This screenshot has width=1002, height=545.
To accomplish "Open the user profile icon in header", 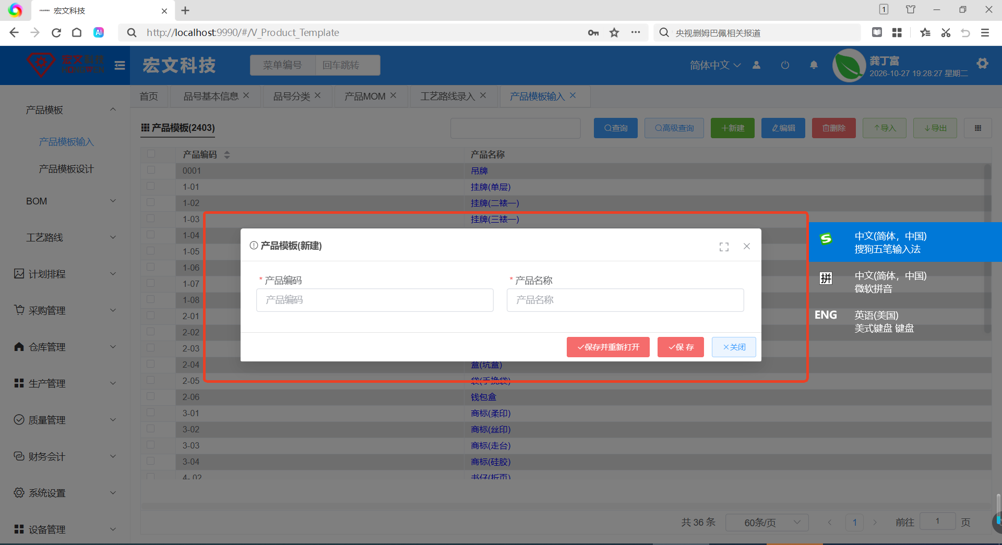I will coord(756,65).
